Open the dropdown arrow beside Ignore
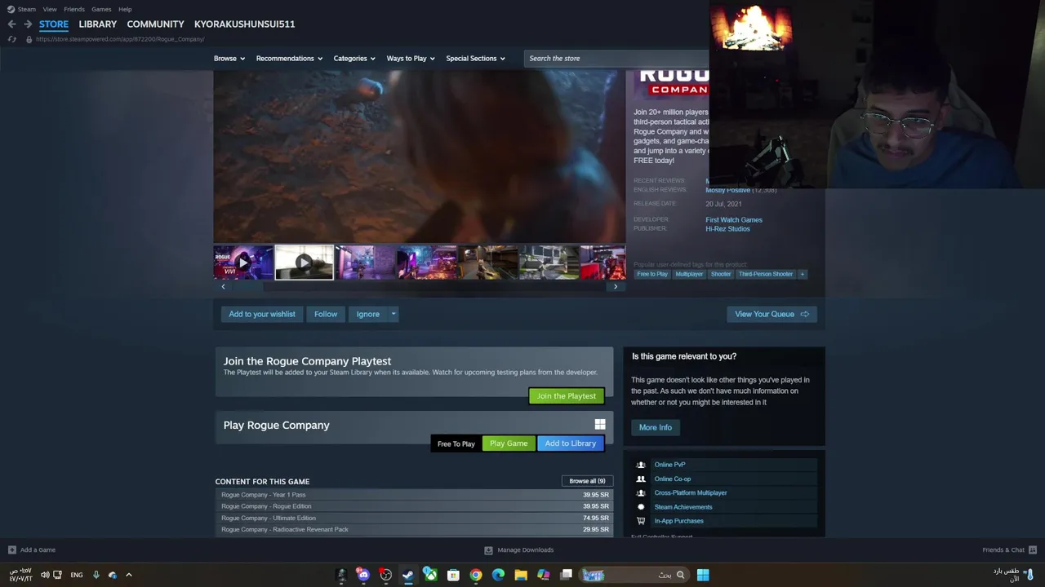 [x=394, y=314]
